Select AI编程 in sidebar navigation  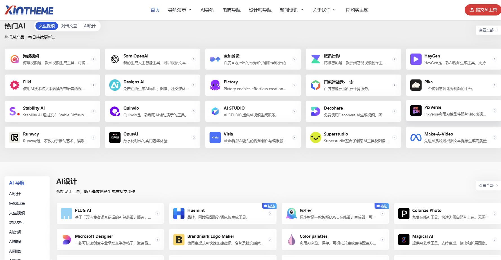(15, 242)
